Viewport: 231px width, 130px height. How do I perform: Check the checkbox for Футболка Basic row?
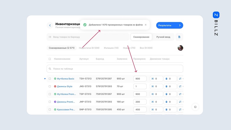click(50, 79)
